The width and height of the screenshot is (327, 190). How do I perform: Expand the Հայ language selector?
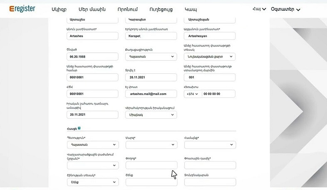[259, 9]
